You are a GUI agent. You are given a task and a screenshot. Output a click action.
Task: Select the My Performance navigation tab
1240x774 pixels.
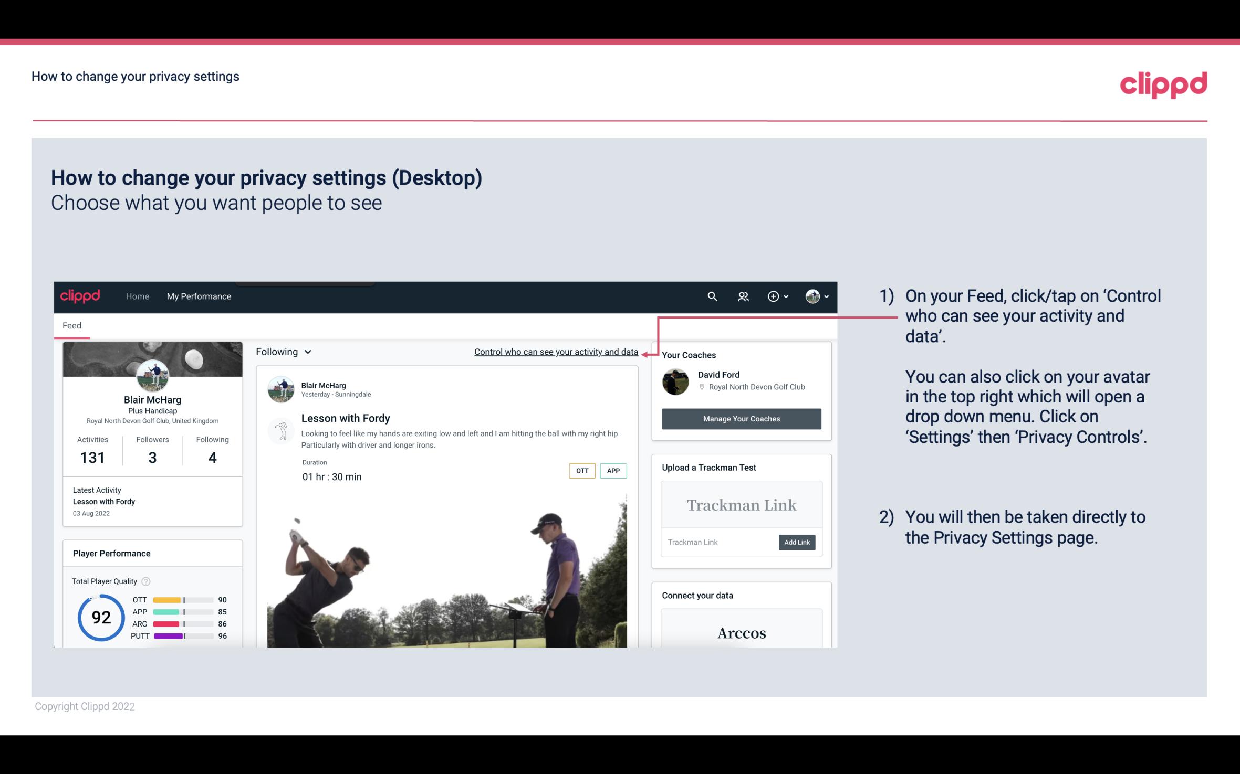tap(198, 296)
